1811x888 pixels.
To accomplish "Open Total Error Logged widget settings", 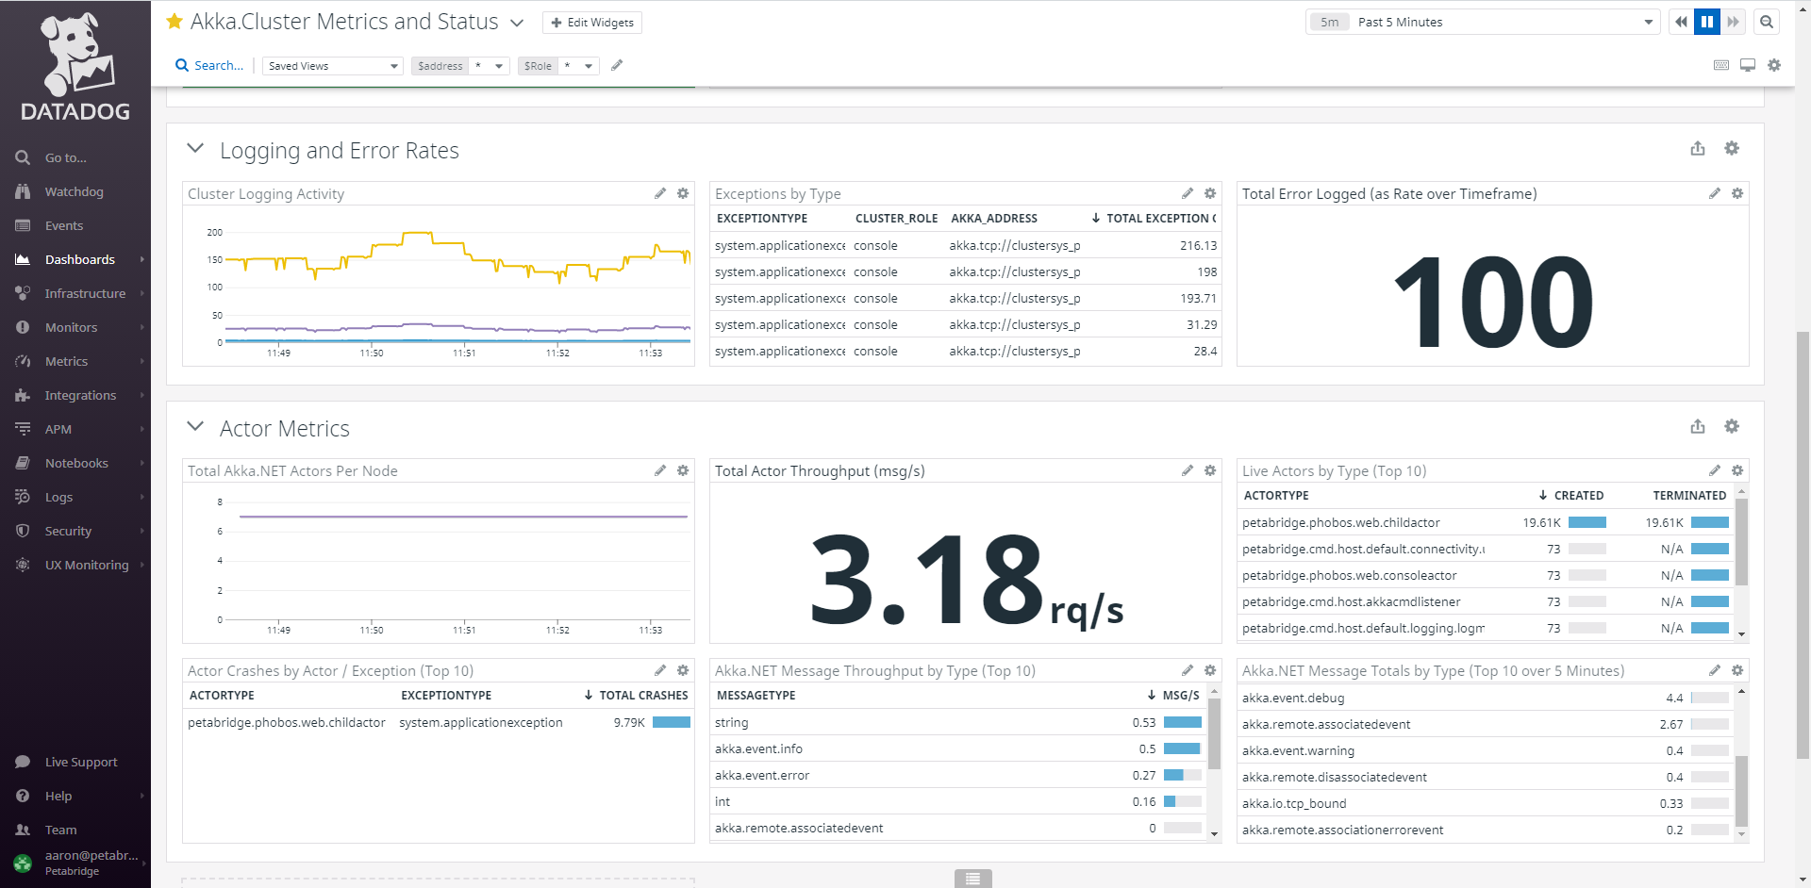I will [x=1737, y=193].
